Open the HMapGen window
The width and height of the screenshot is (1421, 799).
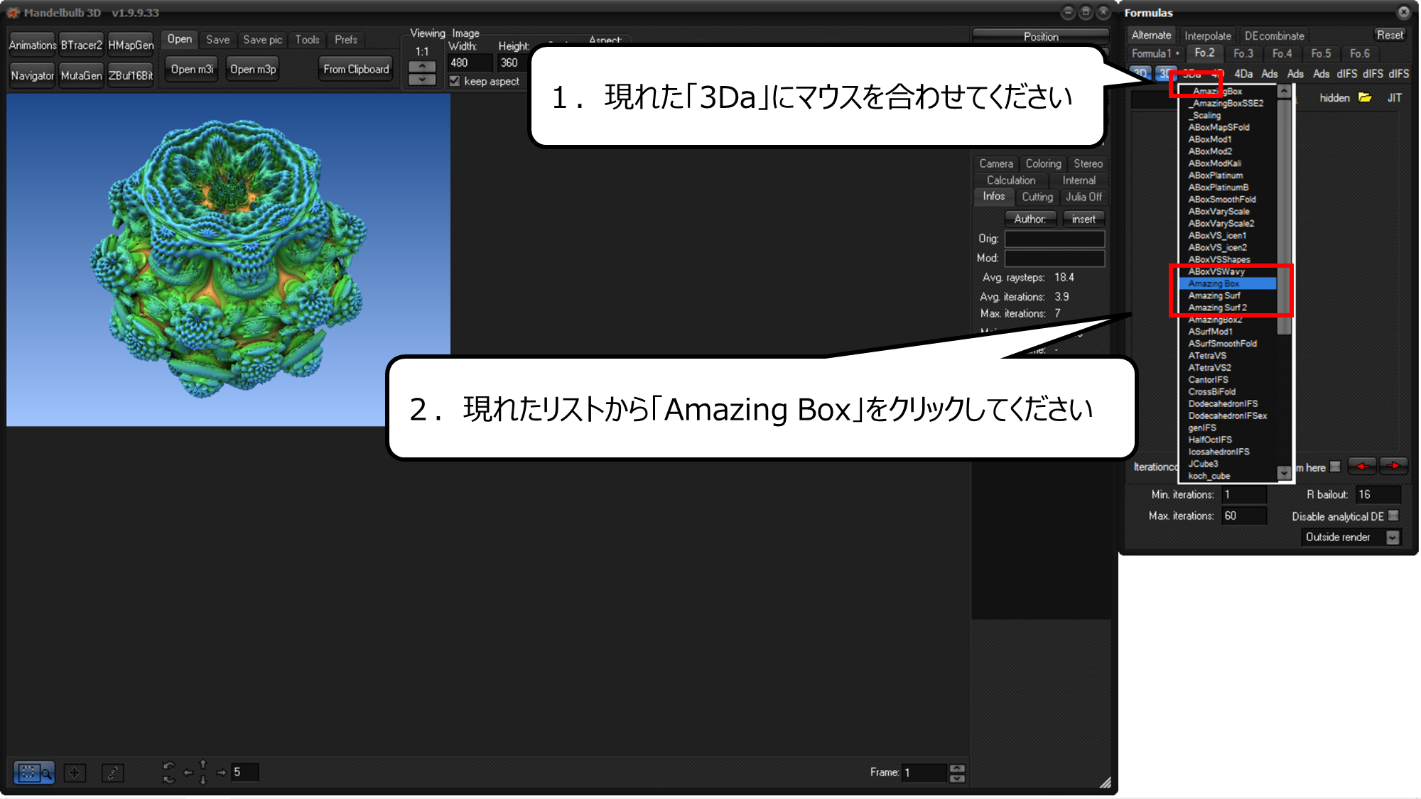131,45
